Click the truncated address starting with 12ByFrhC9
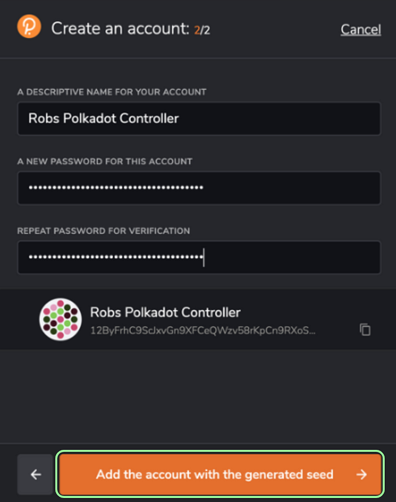Screen dimensions: 396x502 coord(203,330)
